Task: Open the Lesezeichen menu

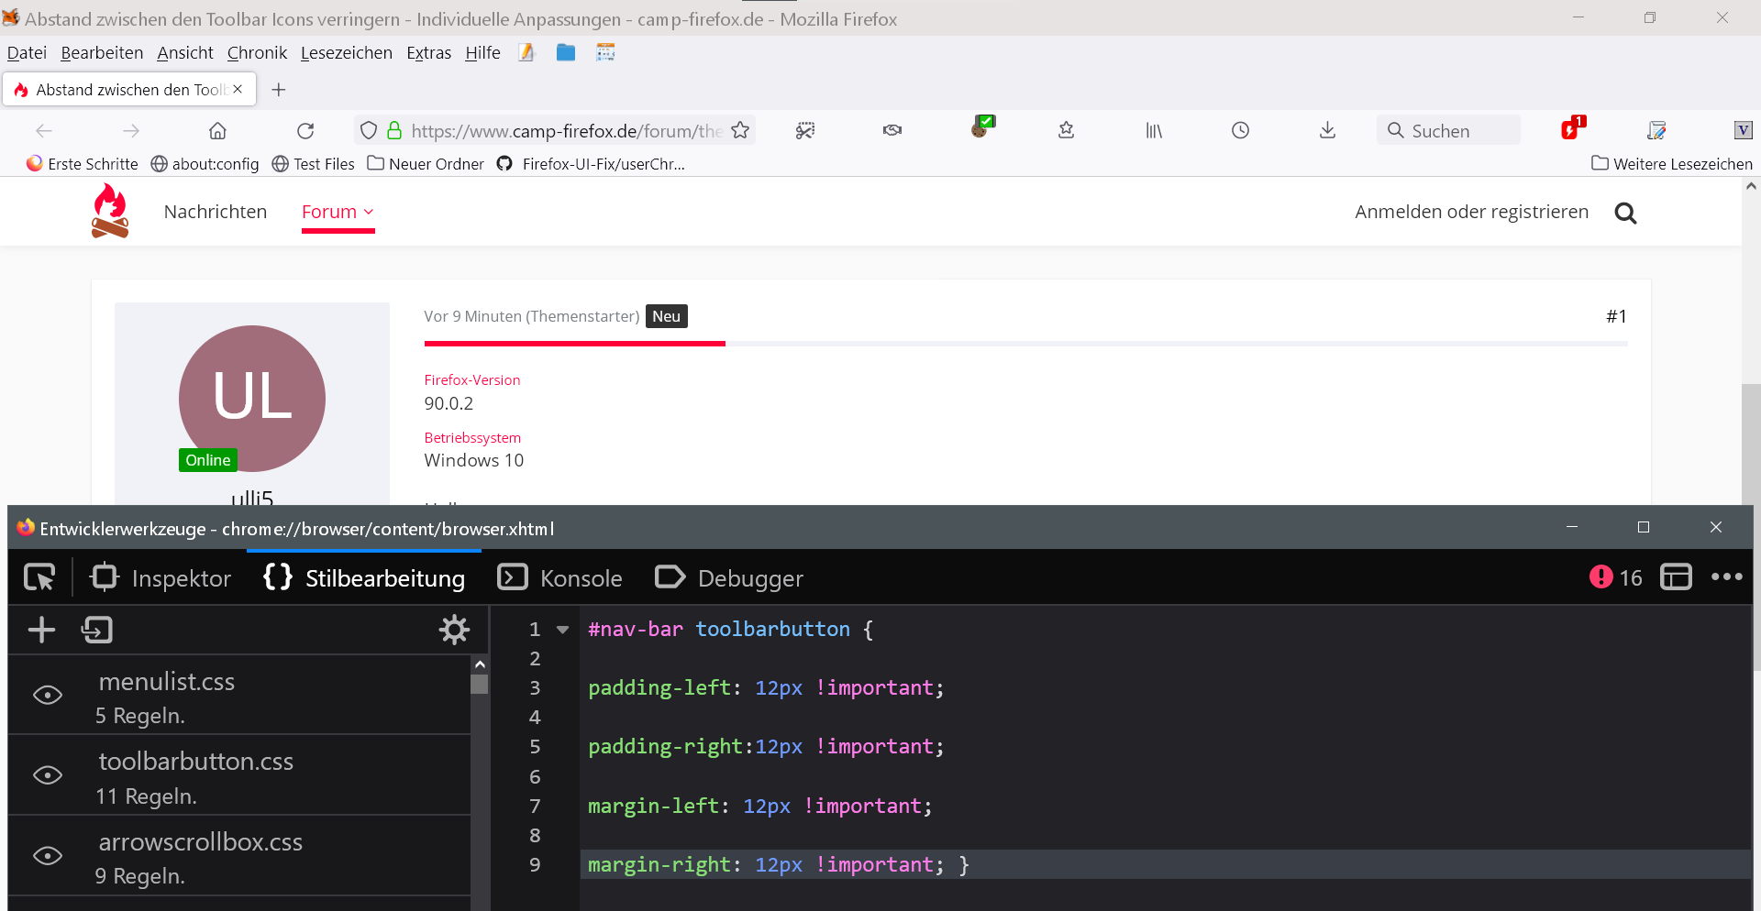Action: (x=346, y=53)
